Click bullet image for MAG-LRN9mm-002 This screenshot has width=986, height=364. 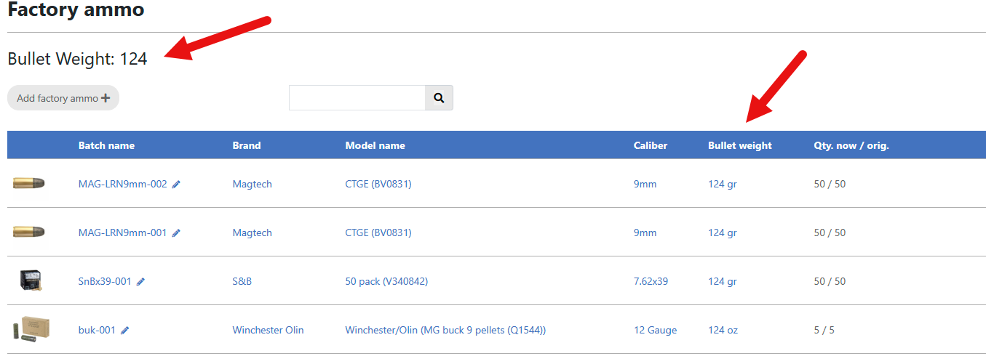[29, 183]
